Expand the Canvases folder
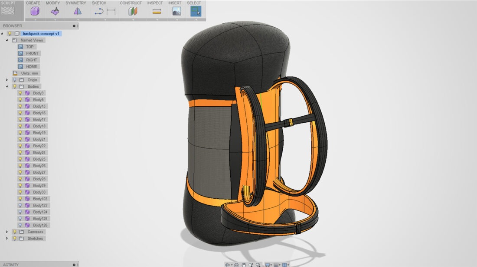The width and height of the screenshot is (477, 267). pyautogui.click(x=7, y=232)
